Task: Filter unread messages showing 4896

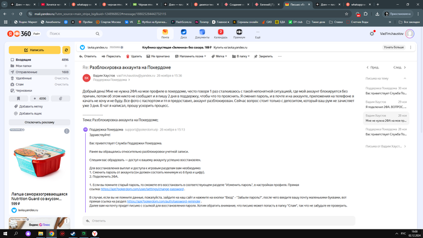Action: pyautogui.click(x=39, y=98)
